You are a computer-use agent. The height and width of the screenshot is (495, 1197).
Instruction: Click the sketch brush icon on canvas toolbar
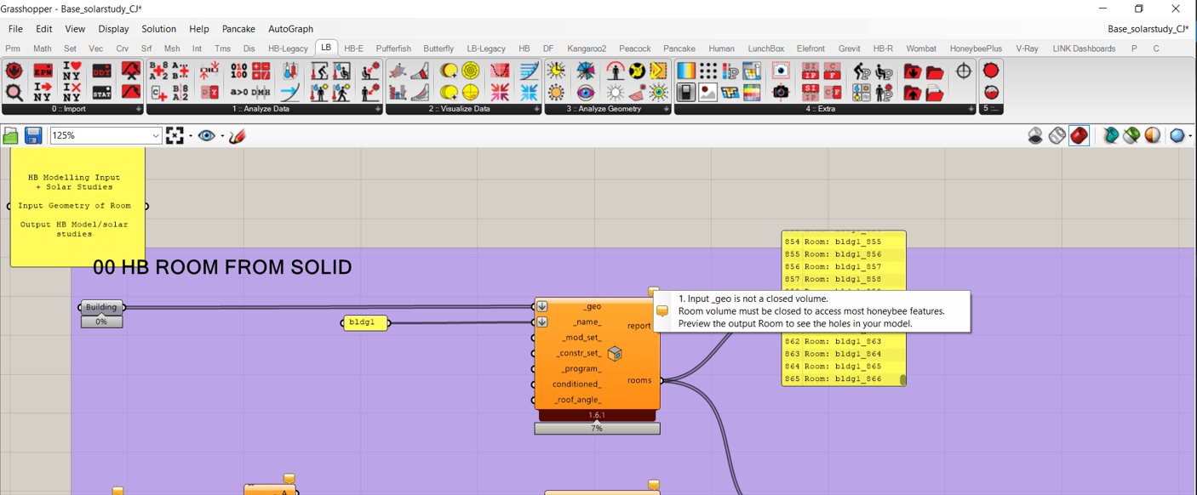point(238,135)
